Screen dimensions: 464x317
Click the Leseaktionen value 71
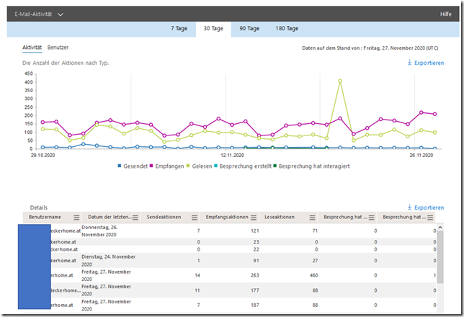point(315,231)
